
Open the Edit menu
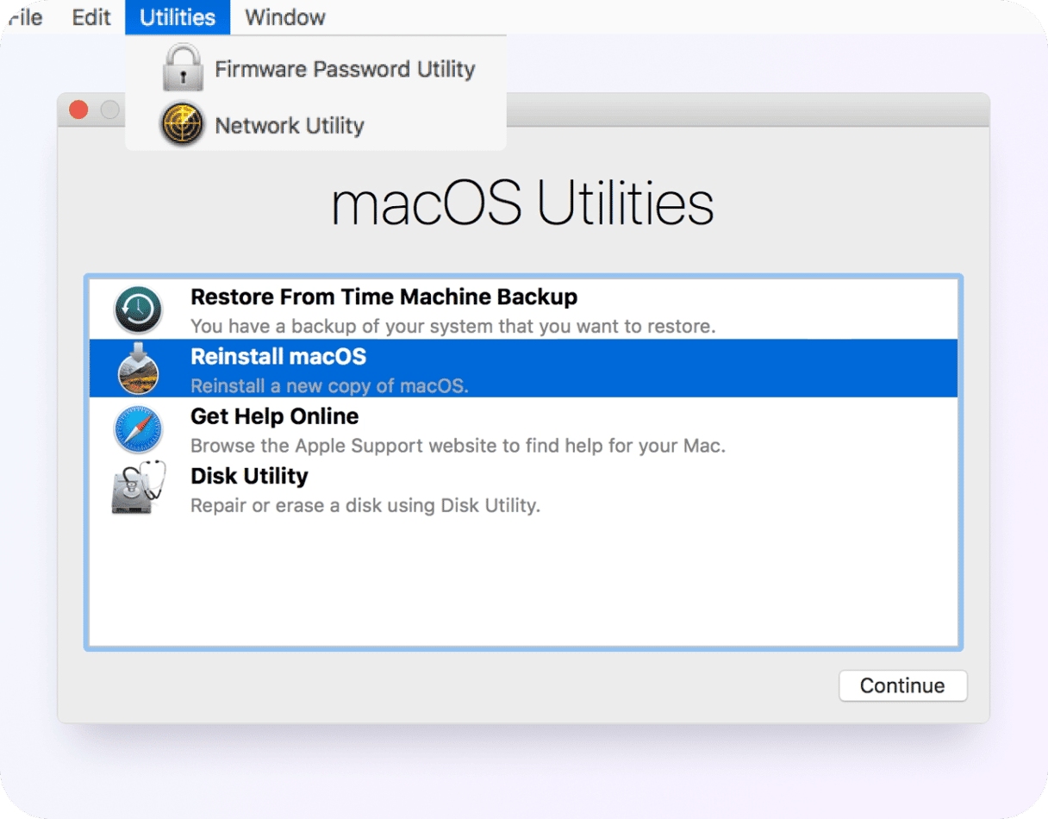pos(91,17)
